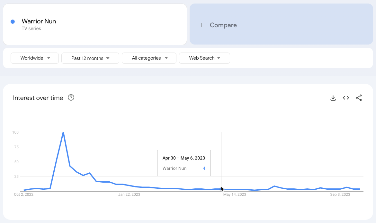Click the chart peak at 100

[63, 132]
